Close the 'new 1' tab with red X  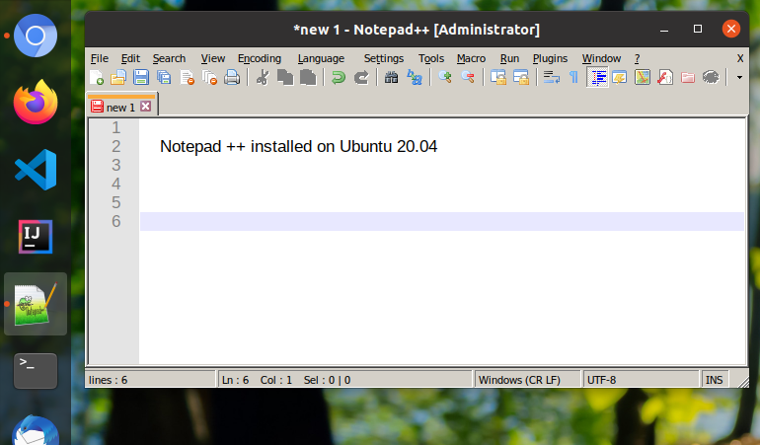tap(145, 107)
